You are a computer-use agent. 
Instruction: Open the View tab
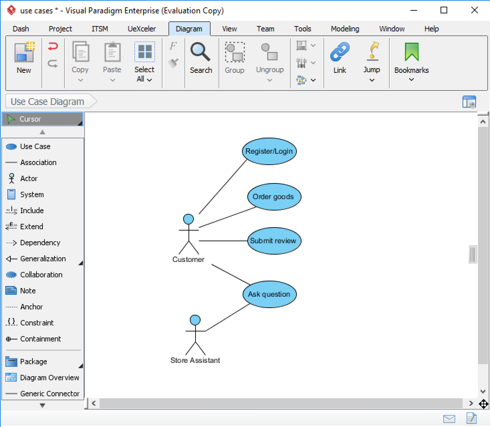(x=229, y=29)
